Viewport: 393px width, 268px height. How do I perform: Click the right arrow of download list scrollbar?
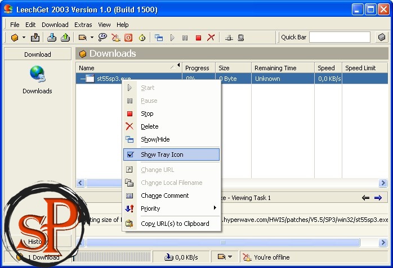383,183
